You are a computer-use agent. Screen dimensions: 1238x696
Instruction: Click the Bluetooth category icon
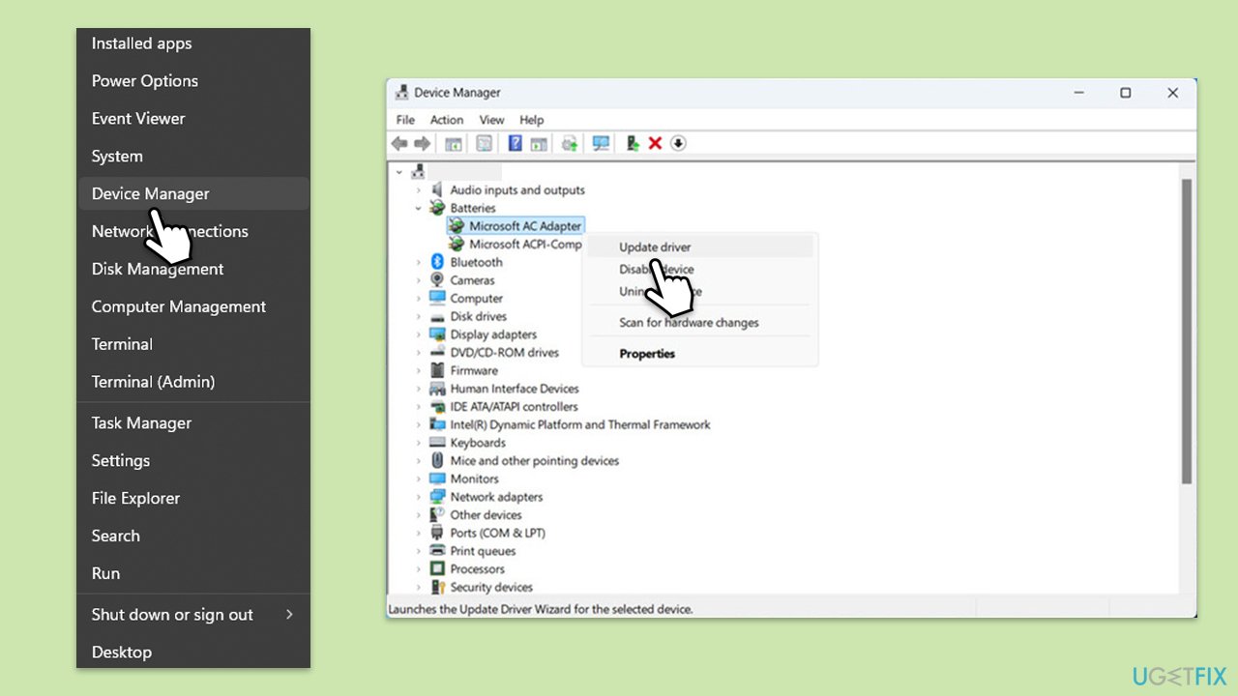tap(437, 262)
